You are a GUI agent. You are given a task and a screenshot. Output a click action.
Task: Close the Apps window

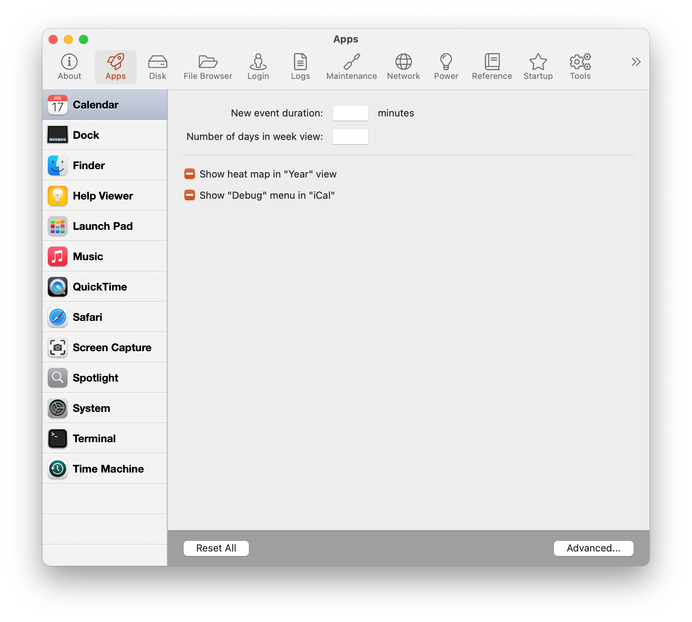pyautogui.click(x=53, y=39)
